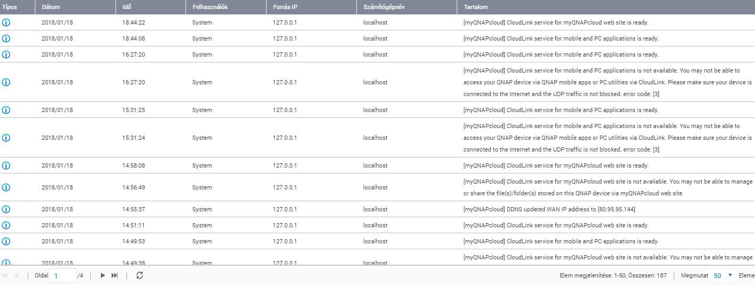The height and width of the screenshot is (285, 755).
Task: Jump to the last log page
Action: click(114, 275)
